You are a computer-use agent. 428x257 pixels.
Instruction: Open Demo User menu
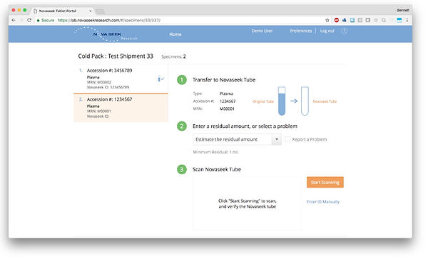click(262, 31)
